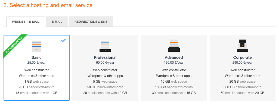Click the 130,00 €/year price text
This screenshot has width=279, height=107.
click(x=174, y=63)
